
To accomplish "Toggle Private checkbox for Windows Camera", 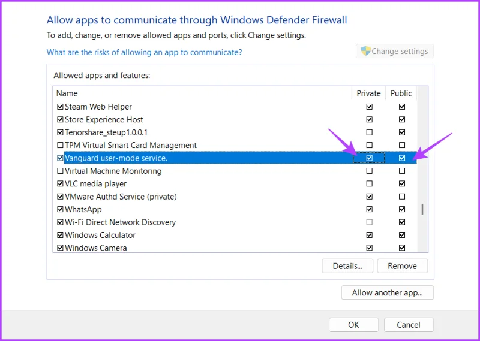I will (370, 248).
